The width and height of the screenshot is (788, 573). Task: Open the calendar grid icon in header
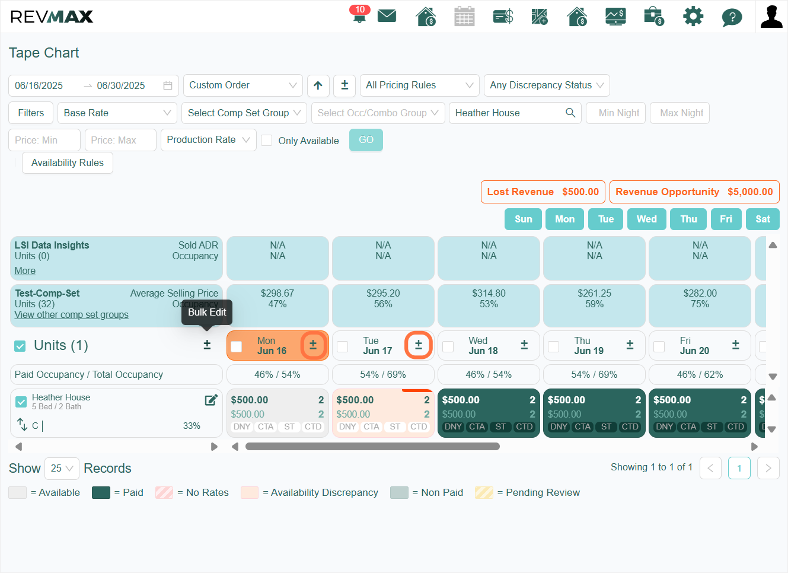[x=464, y=16]
